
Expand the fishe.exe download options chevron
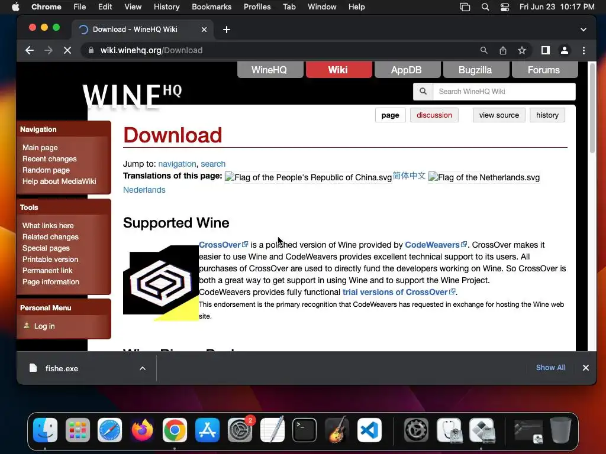coord(143,368)
